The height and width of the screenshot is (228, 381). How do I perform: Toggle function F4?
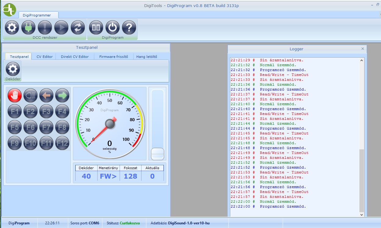(62, 111)
